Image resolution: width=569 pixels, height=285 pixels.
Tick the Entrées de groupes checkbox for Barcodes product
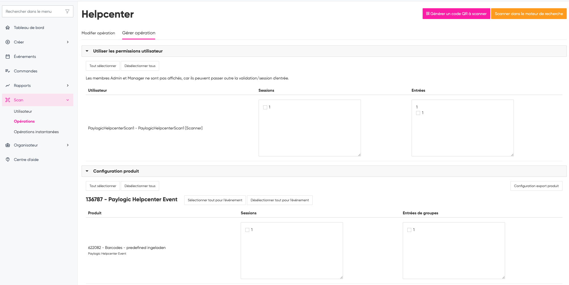409,230
